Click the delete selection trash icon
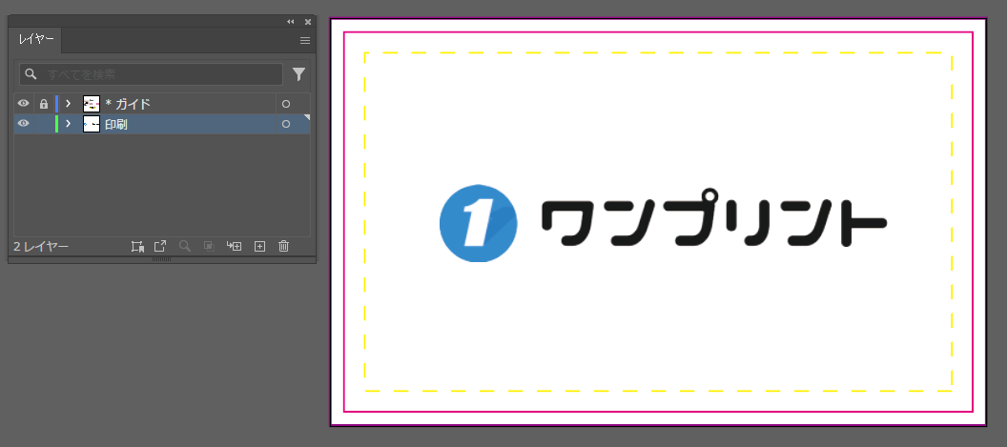The height and width of the screenshot is (447, 1007). pyautogui.click(x=283, y=246)
